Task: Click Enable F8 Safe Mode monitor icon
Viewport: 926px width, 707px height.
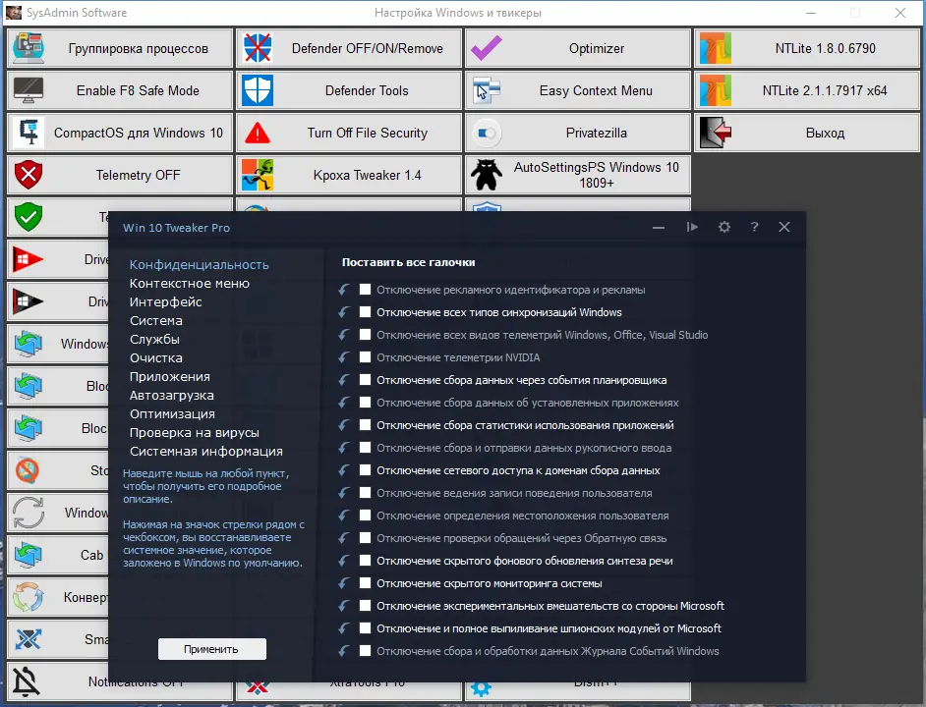Action: 28,90
